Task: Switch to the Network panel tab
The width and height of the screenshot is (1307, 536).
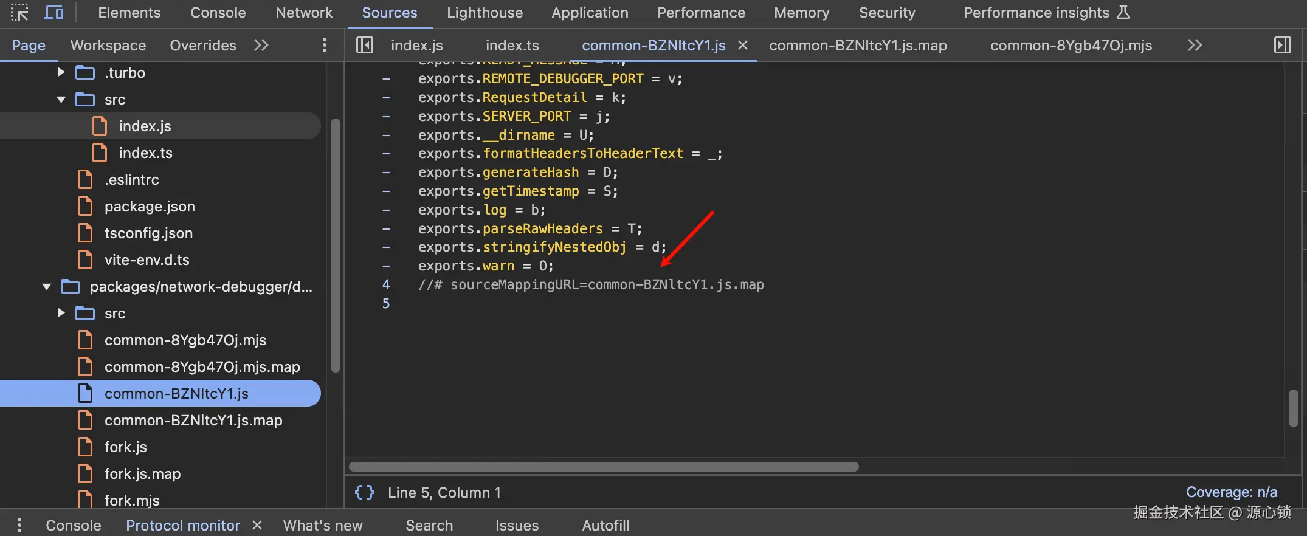Action: [x=304, y=13]
